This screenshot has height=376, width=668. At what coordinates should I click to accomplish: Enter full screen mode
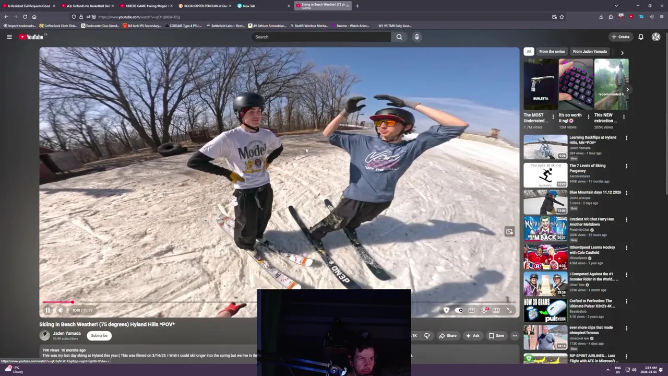point(509,310)
